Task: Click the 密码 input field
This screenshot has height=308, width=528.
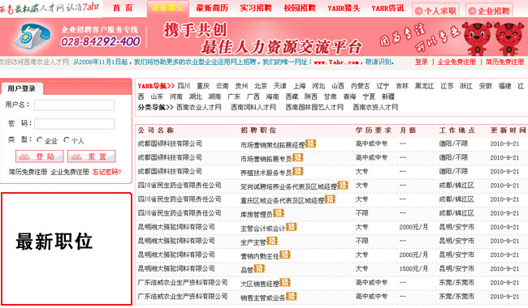Action: point(74,123)
